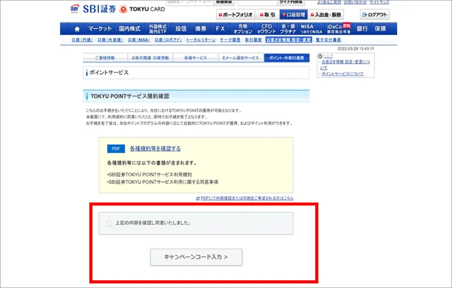Click the ポートフォリオ button

click(236, 15)
